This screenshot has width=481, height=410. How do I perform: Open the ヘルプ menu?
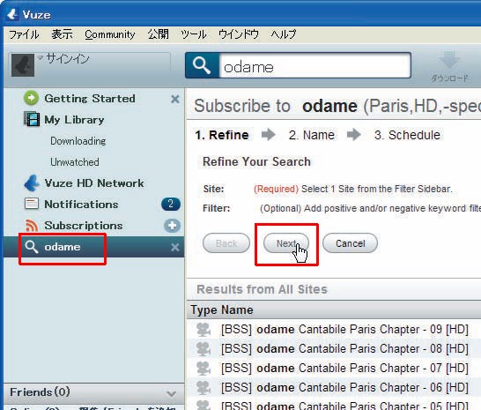[283, 34]
